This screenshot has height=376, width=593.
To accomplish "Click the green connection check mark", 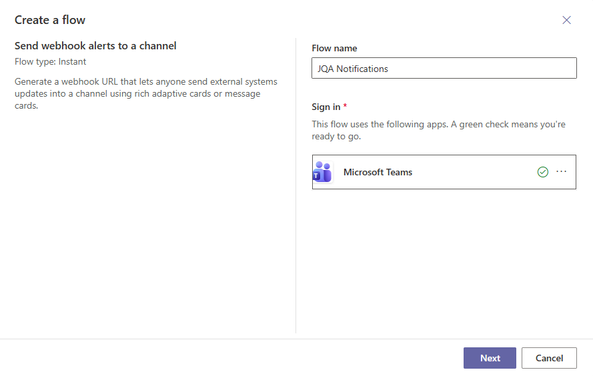I will pos(542,172).
